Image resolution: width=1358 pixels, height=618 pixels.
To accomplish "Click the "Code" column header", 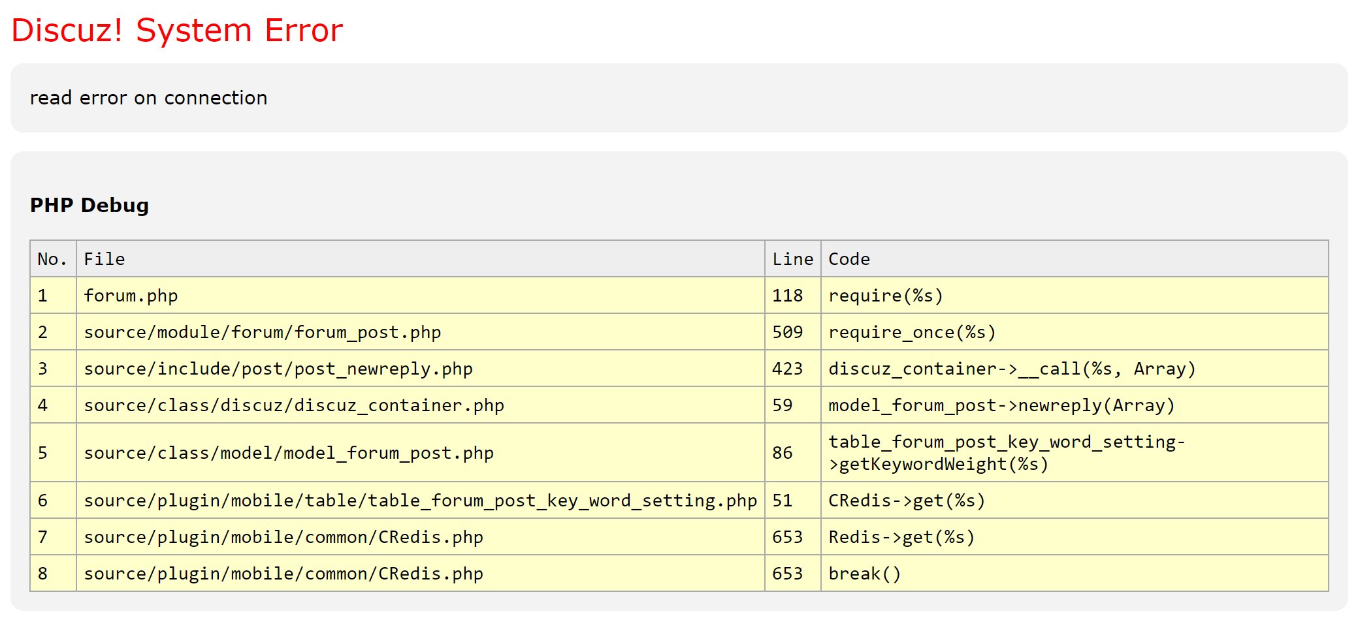I will pos(849,259).
